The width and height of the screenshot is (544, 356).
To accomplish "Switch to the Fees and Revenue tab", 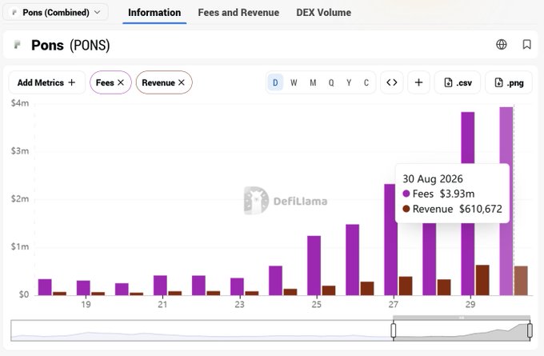I will click(x=238, y=13).
